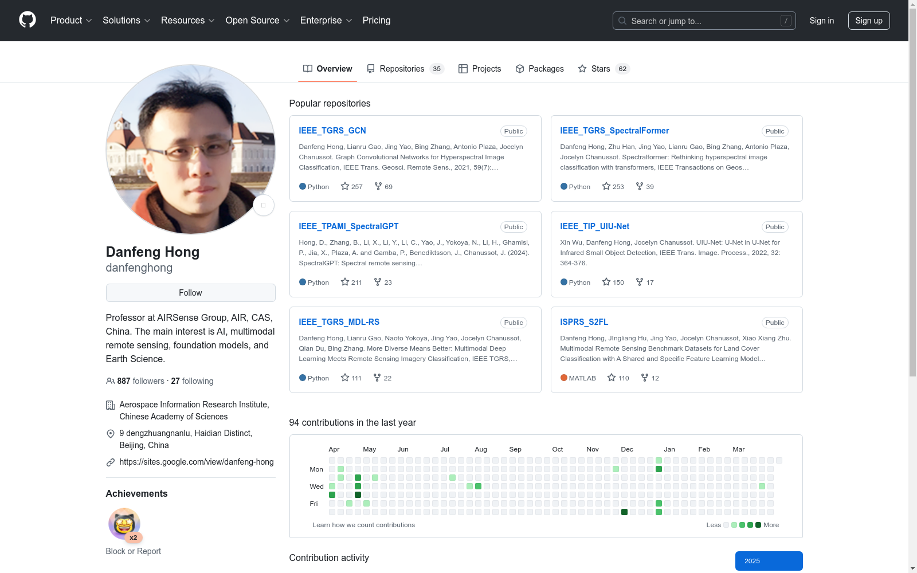This screenshot has width=917, height=573.
Task: Expand the Open Source menu
Action: coord(257,21)
